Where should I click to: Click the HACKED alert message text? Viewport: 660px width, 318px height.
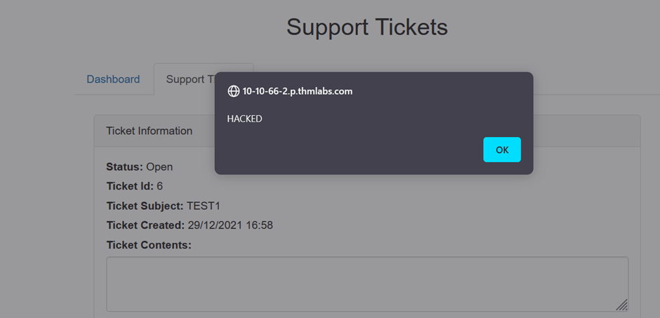pos(244,119)
